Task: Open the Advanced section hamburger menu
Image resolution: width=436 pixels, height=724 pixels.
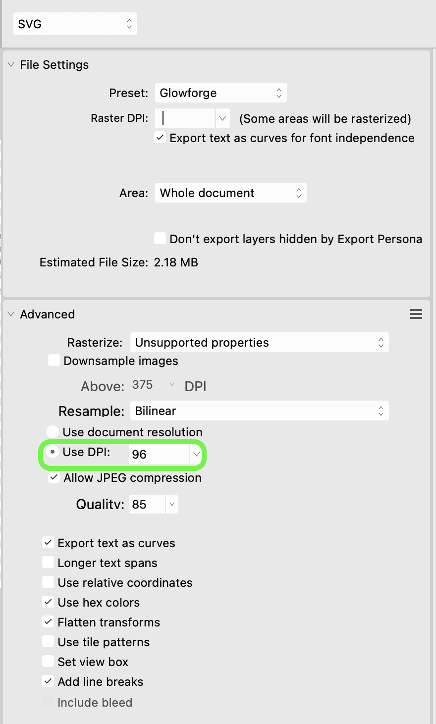Action: pos(416,314)
